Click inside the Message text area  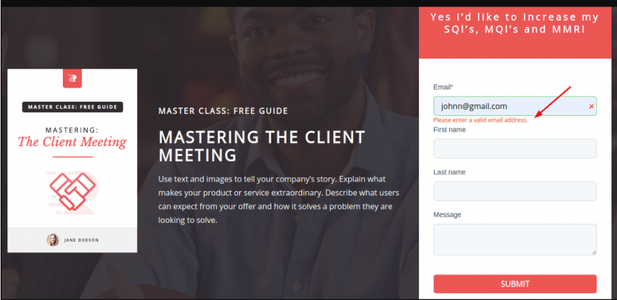pos(515,240)
